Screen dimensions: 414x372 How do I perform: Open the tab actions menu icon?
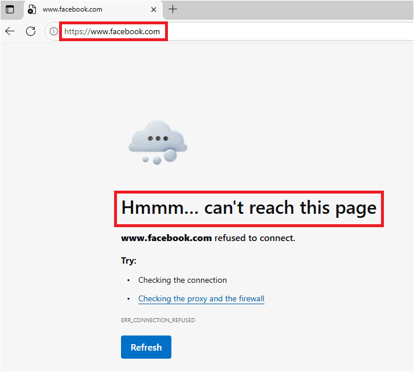10,9
